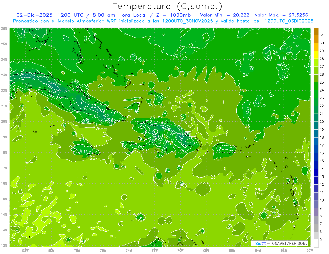Click the teal swatch between 19 and 20
The image size is (329, 254).
click(316, 125)
